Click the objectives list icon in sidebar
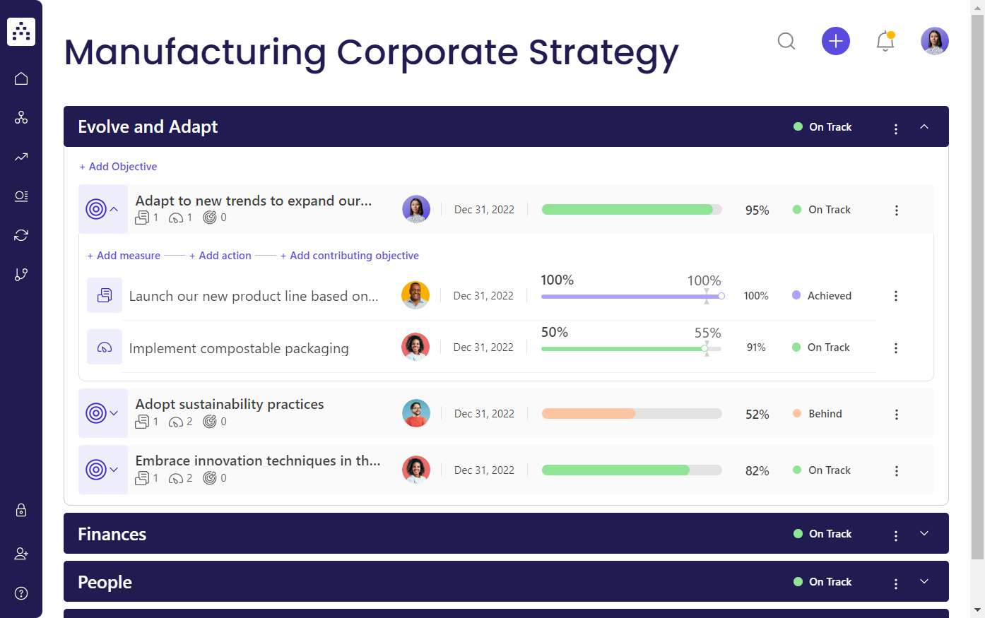This screenshot has height=618, width=985. pos(20,196)
